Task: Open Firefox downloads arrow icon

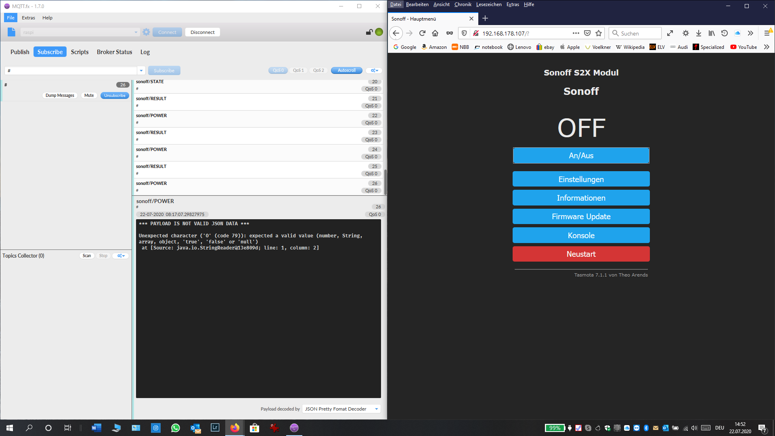Action: pyautogui.click(x=699, y=33)
